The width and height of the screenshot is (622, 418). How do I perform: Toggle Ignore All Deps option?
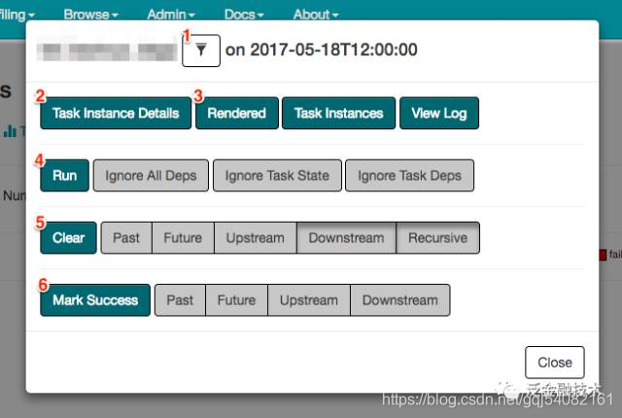[151, 175]
